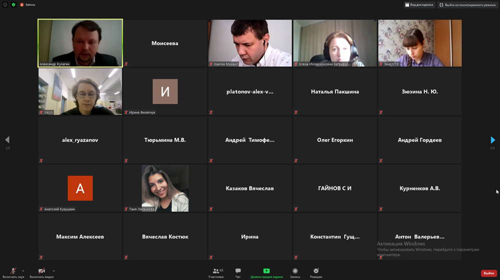Select Vasili's video tile
The height and width of the screenshot is (280, 500).
80,91
